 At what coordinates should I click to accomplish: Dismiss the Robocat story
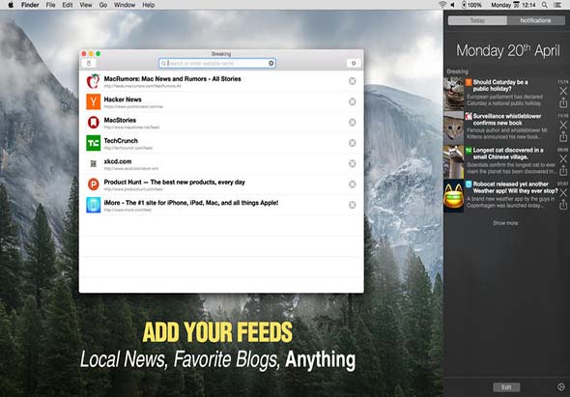pyautogui.click(x=563, y=192)
